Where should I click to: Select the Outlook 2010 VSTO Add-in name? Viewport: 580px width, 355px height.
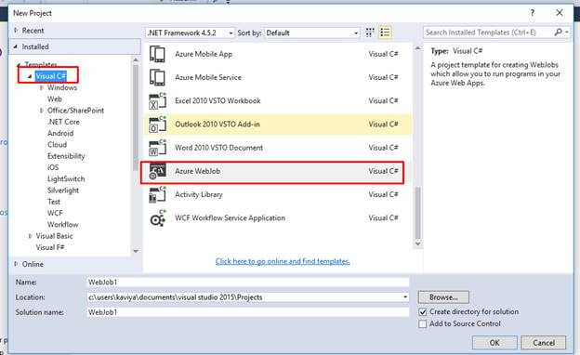click(217, 125)
